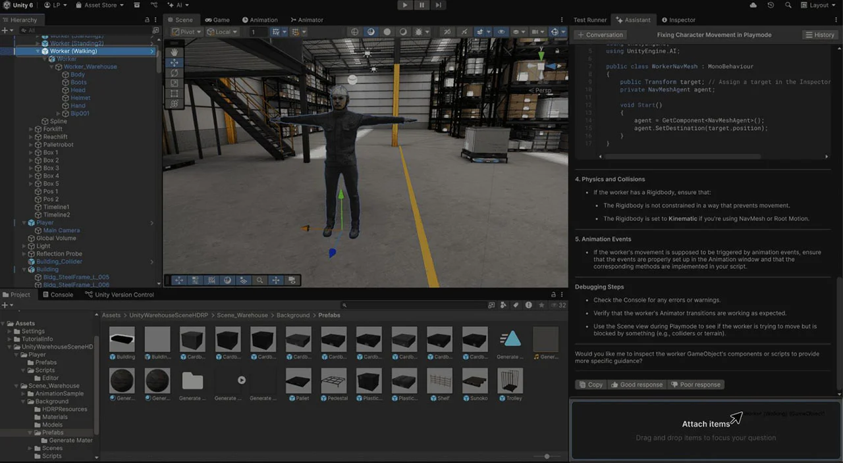Switch to the Inspector tab
Screen dimensions: 843x463
pos(678,20)
